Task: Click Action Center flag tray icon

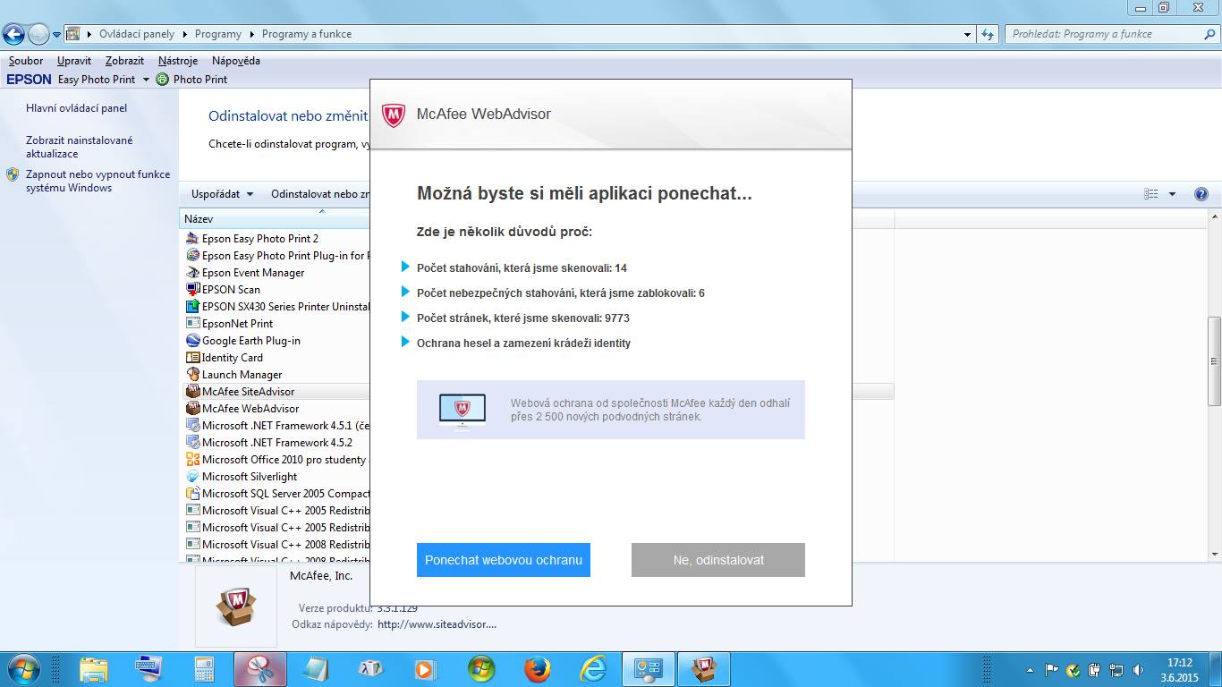Action: point(1052,670)
